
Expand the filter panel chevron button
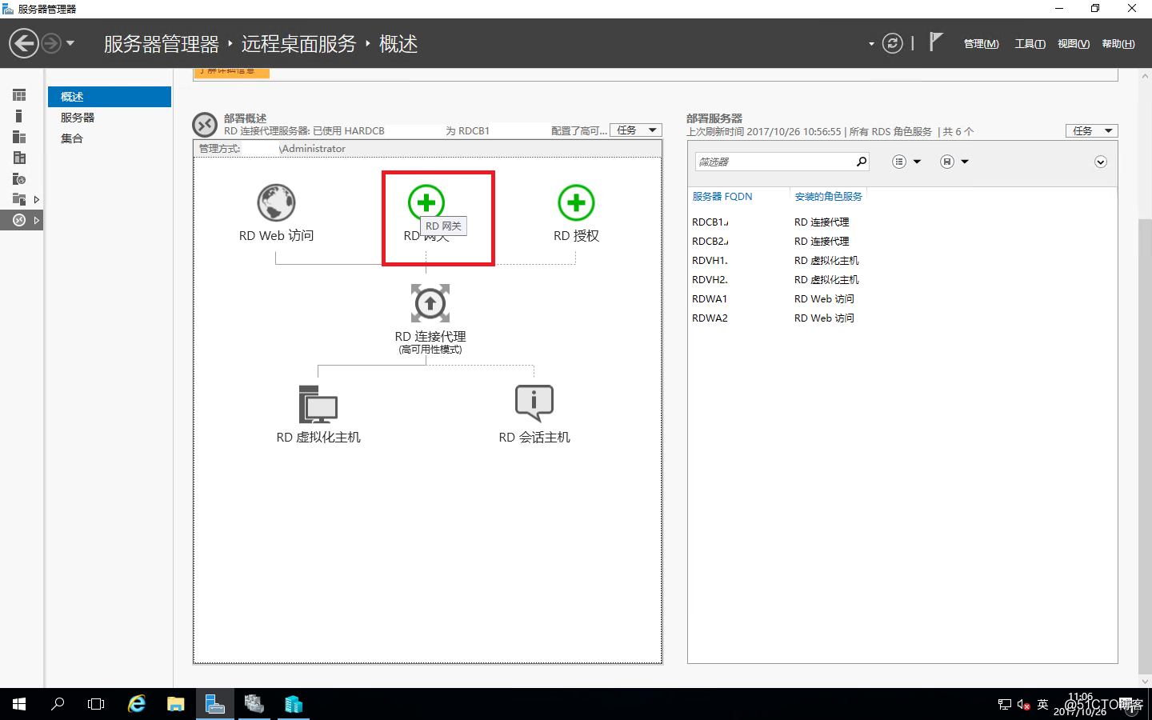[x=1101, y=162]
